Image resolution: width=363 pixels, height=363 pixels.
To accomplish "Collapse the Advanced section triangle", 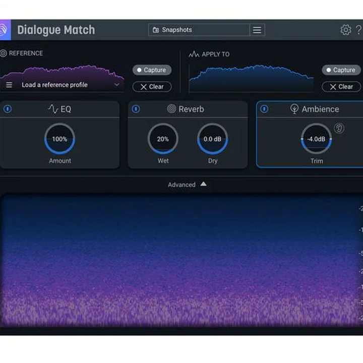I will 203,184.
